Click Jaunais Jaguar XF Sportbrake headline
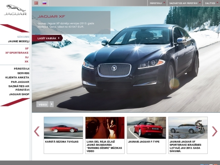 click(x=185, y=146)
